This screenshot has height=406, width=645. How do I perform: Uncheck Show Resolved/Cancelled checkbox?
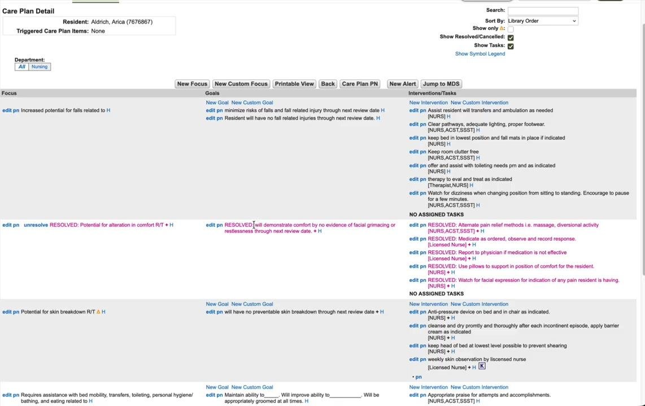tap(511, 37)
